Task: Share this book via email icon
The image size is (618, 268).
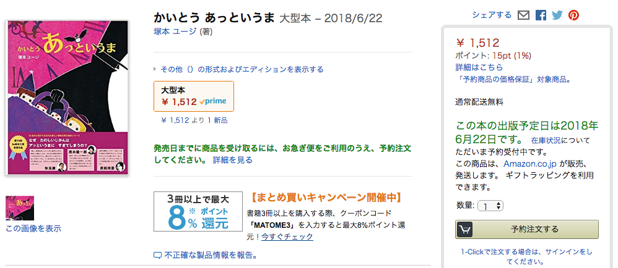Action: click(524, 15)
